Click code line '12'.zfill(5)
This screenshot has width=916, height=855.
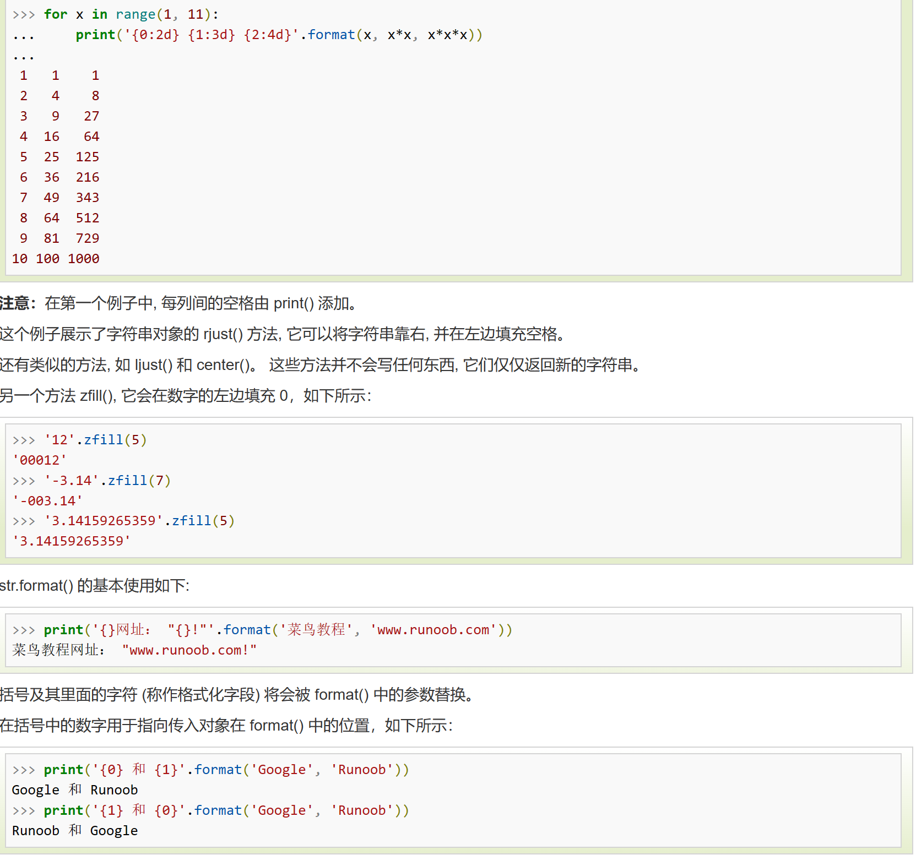[x=79, y=440]
